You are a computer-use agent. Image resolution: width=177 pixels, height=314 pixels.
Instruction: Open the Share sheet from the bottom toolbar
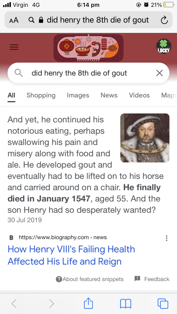point(88,303)
